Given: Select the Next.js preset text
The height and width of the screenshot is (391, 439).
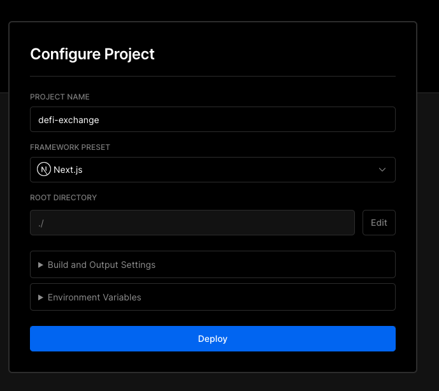Looking at the screenshot, I should (x=69, y=170).
